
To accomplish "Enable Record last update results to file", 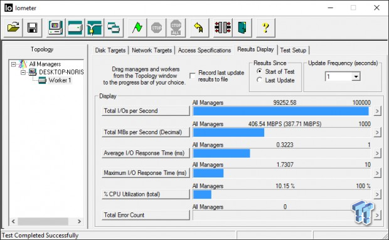I will 193,76.
